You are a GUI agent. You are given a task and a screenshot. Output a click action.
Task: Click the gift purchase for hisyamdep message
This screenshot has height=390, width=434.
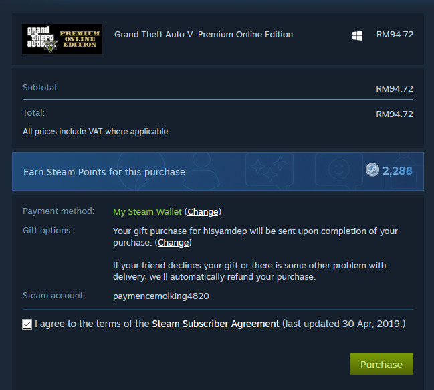click(x=255, y=237)
